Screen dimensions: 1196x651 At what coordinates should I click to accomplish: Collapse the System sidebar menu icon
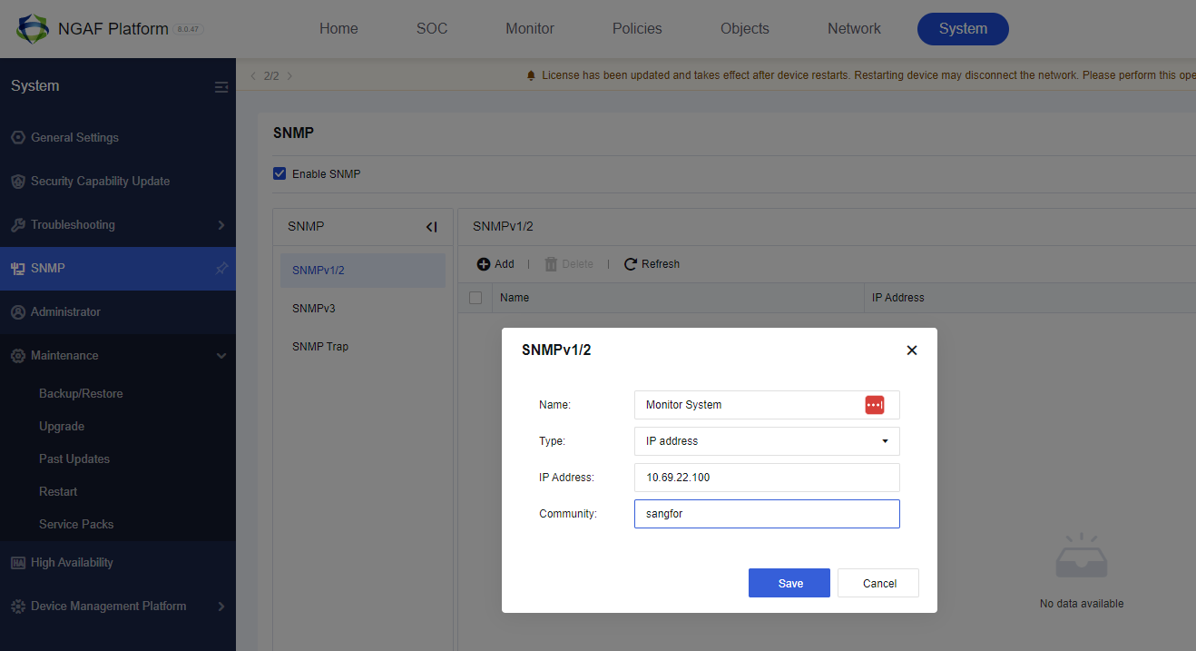221,87
